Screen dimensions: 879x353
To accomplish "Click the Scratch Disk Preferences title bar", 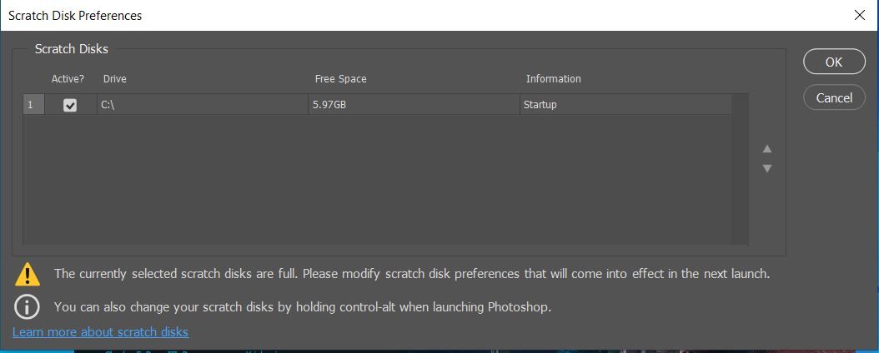I will pyautogui.click(x=334, y=15).
